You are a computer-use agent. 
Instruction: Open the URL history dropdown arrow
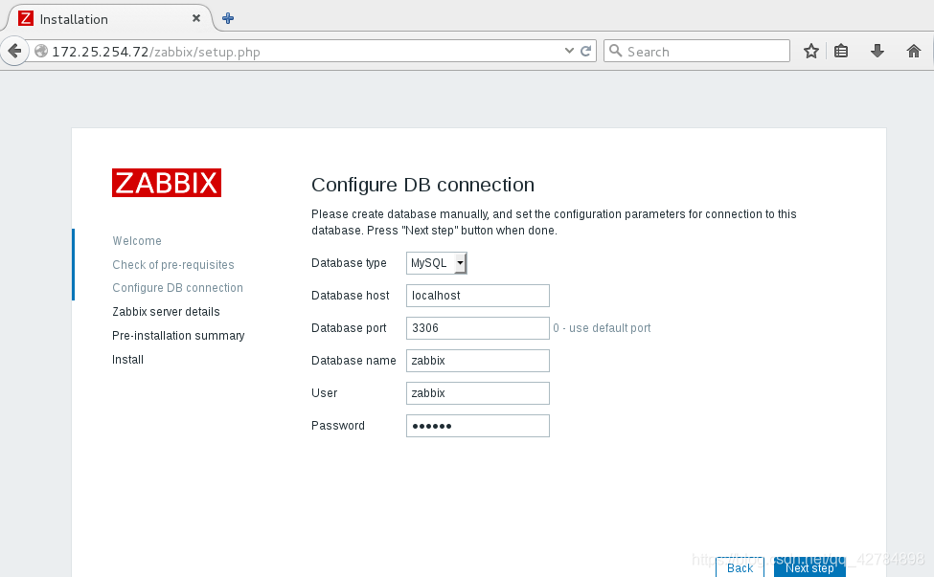coord(569,51)
